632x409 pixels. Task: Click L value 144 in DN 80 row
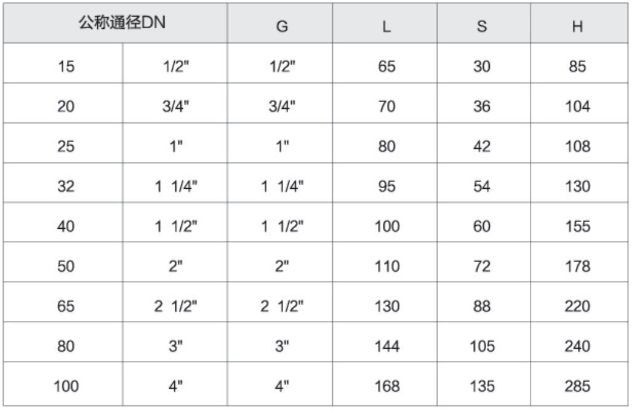click(385, 342)
